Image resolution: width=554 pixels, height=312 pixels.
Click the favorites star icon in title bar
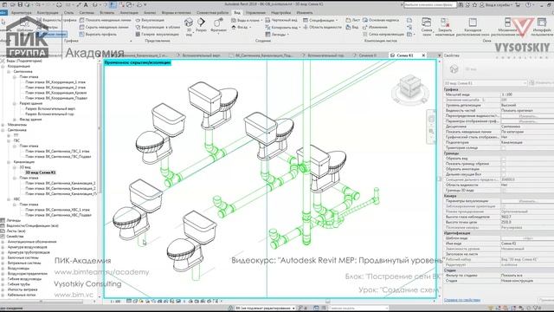(475, 5)
